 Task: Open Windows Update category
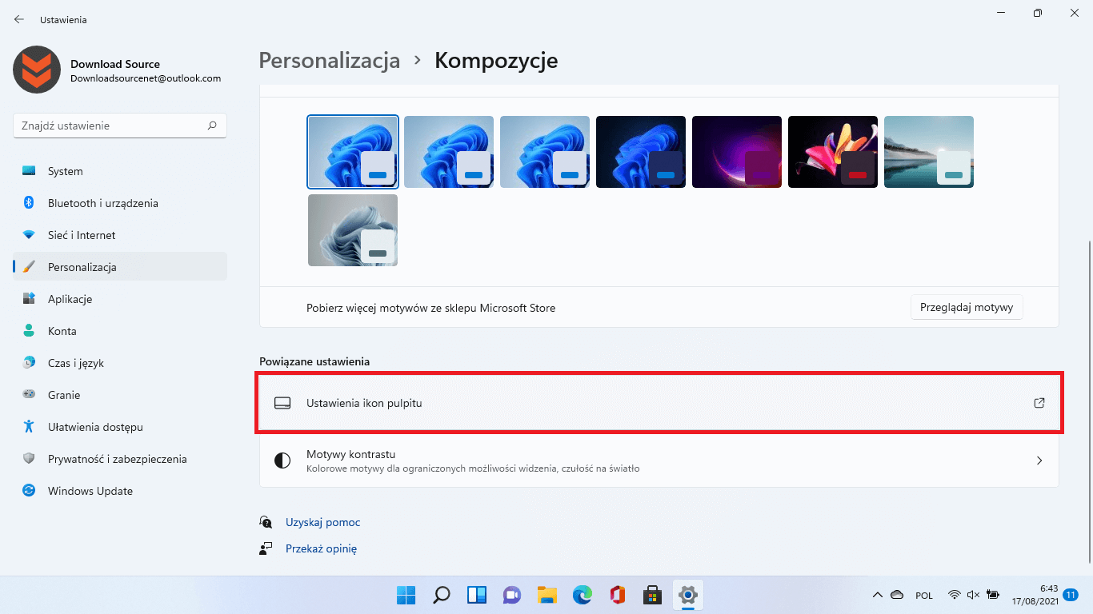point(120,491)
